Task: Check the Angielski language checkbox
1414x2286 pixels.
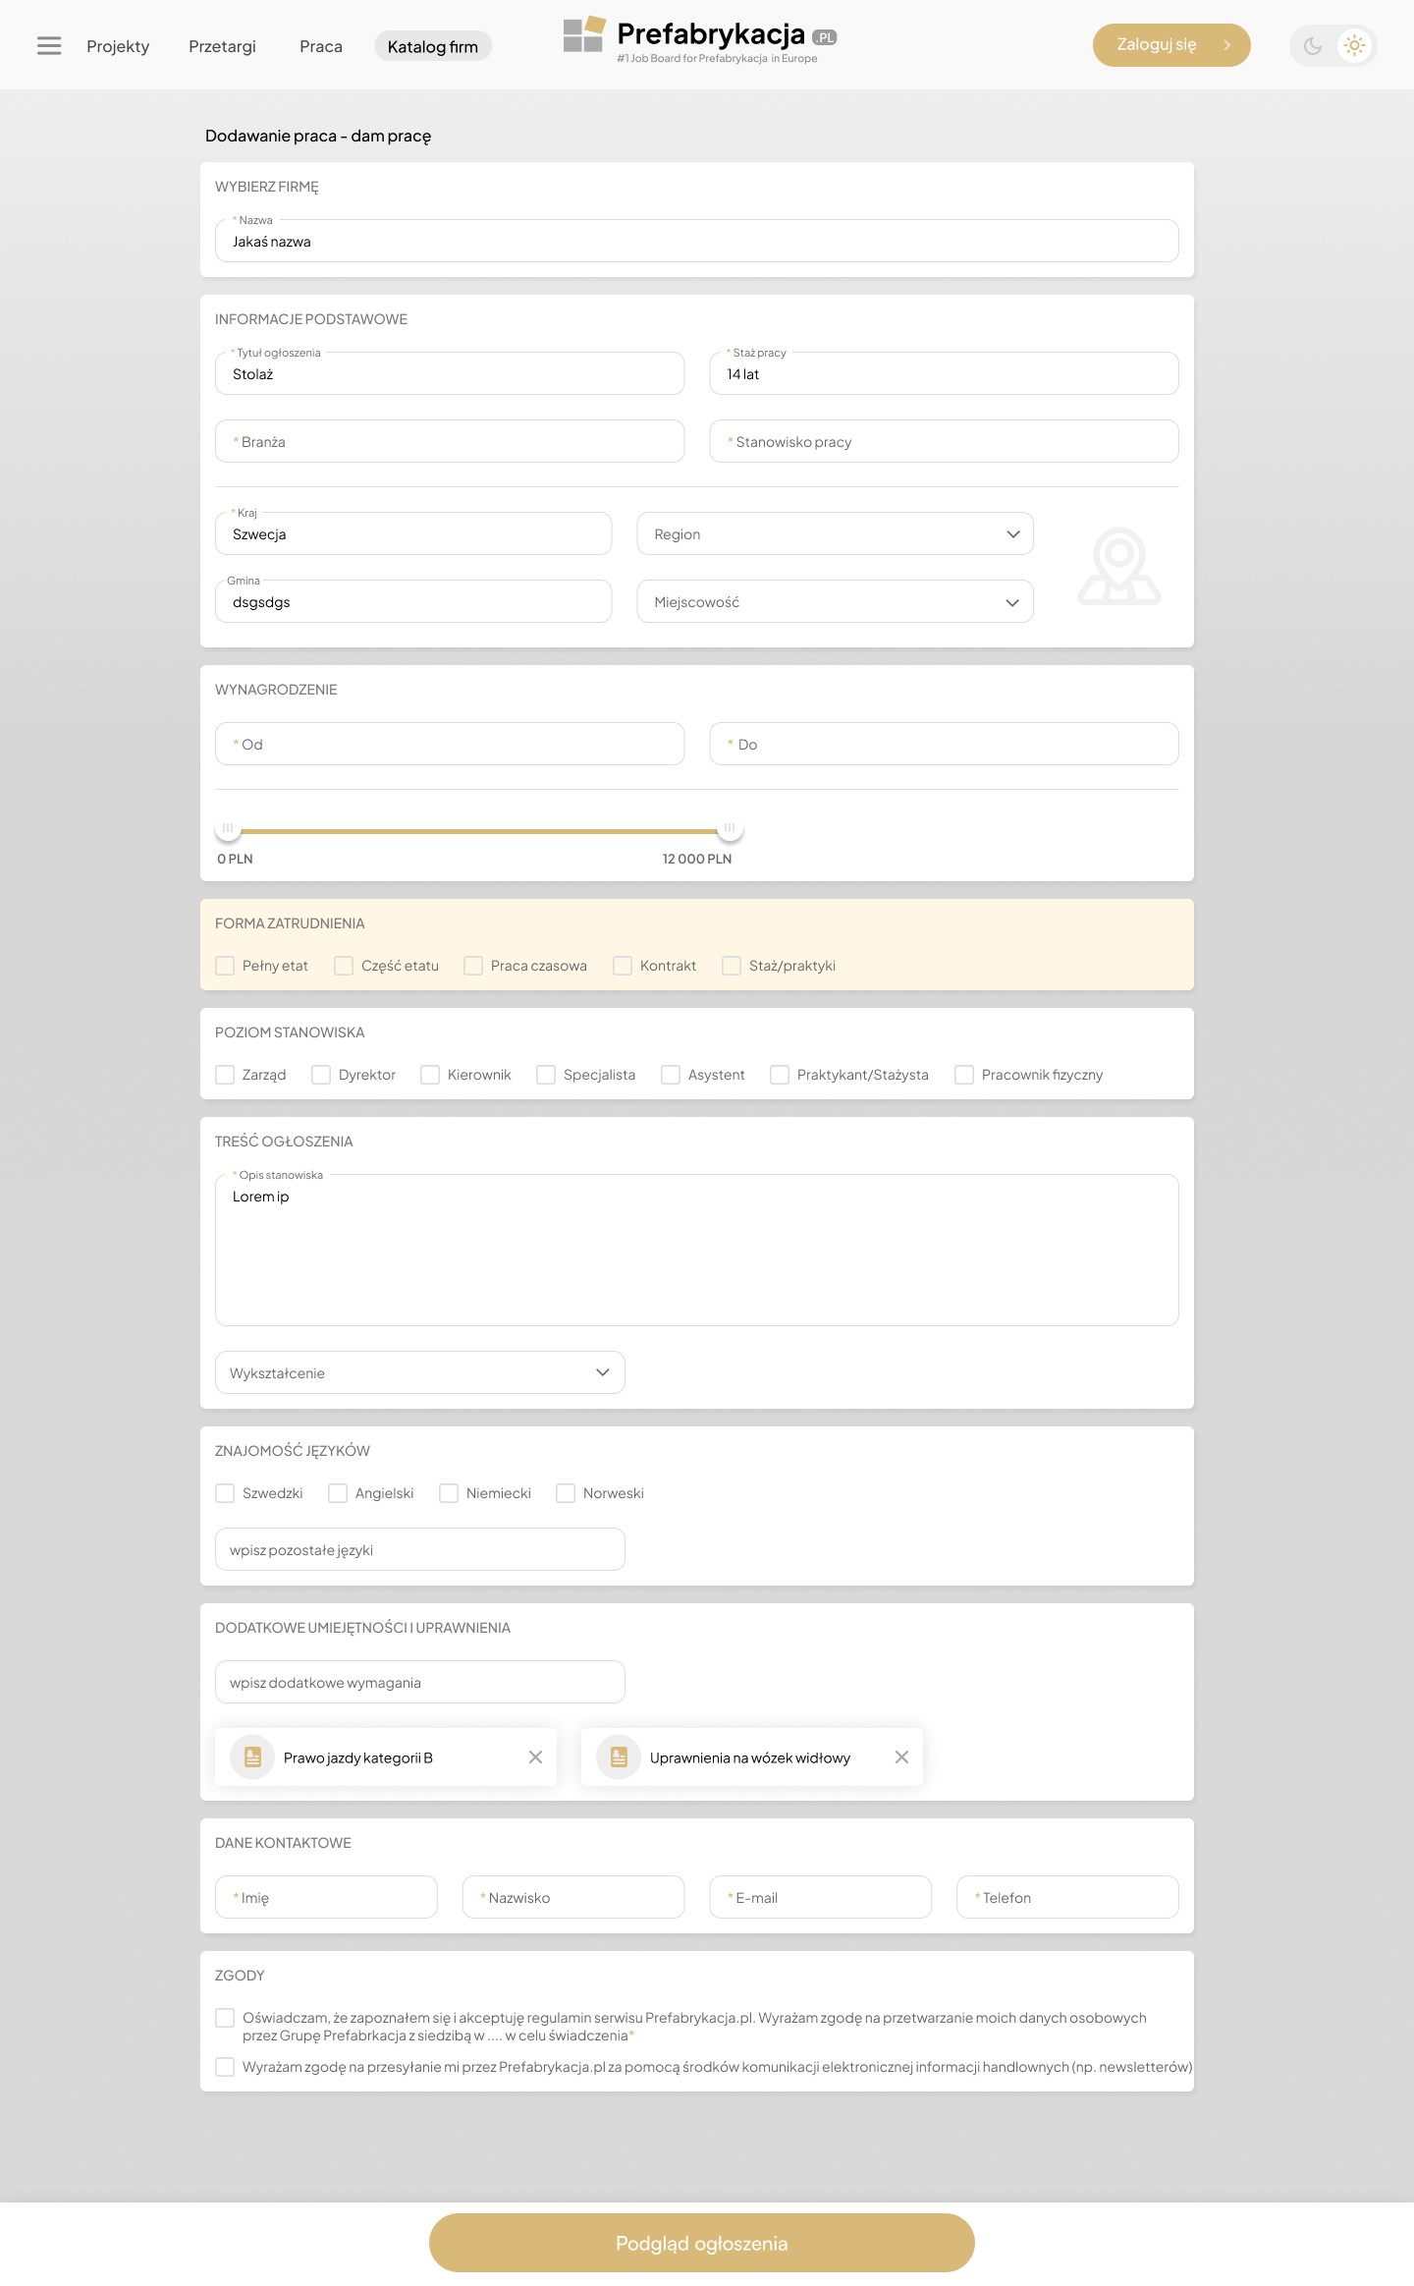Action: (338, 1493)
